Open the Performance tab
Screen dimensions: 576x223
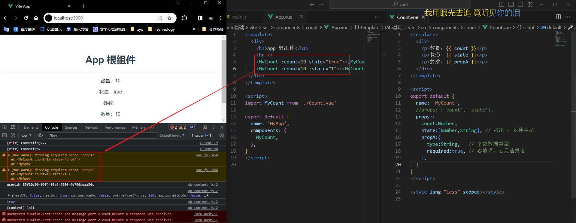115,127
